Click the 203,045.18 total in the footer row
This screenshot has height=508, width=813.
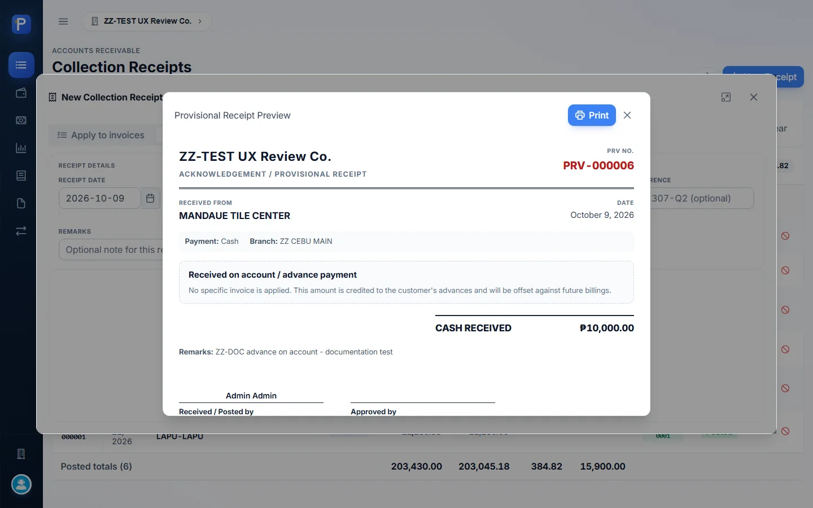484,466
